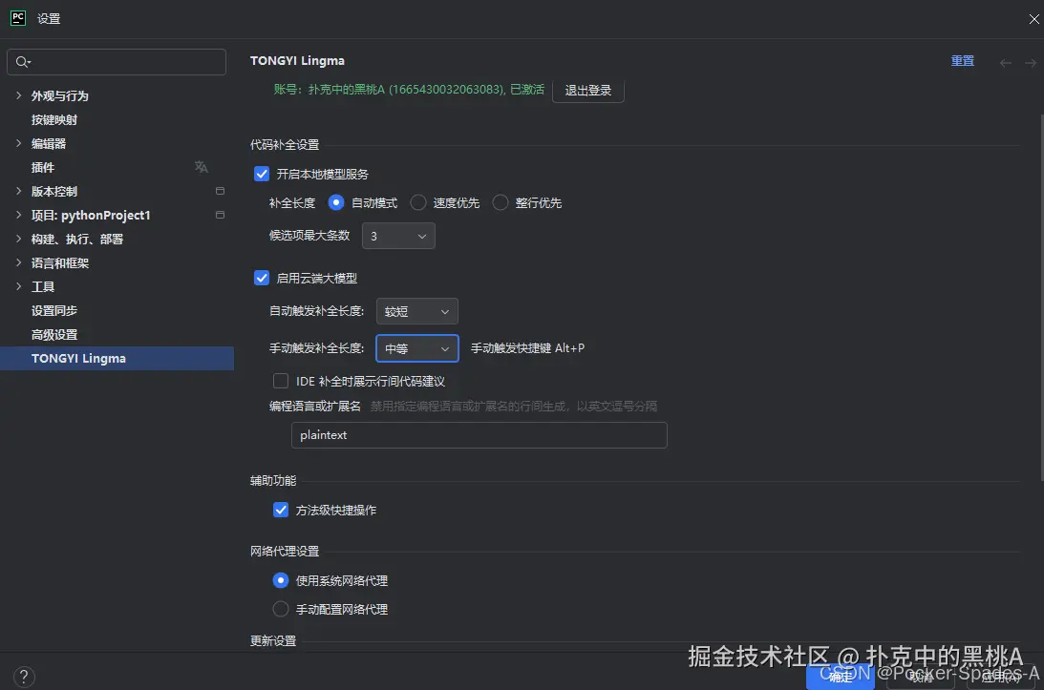Click the blue 确定 button

[841, 678]
